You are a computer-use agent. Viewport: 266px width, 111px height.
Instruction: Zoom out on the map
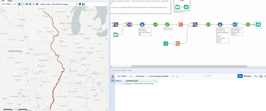click(x=30, y=4)
